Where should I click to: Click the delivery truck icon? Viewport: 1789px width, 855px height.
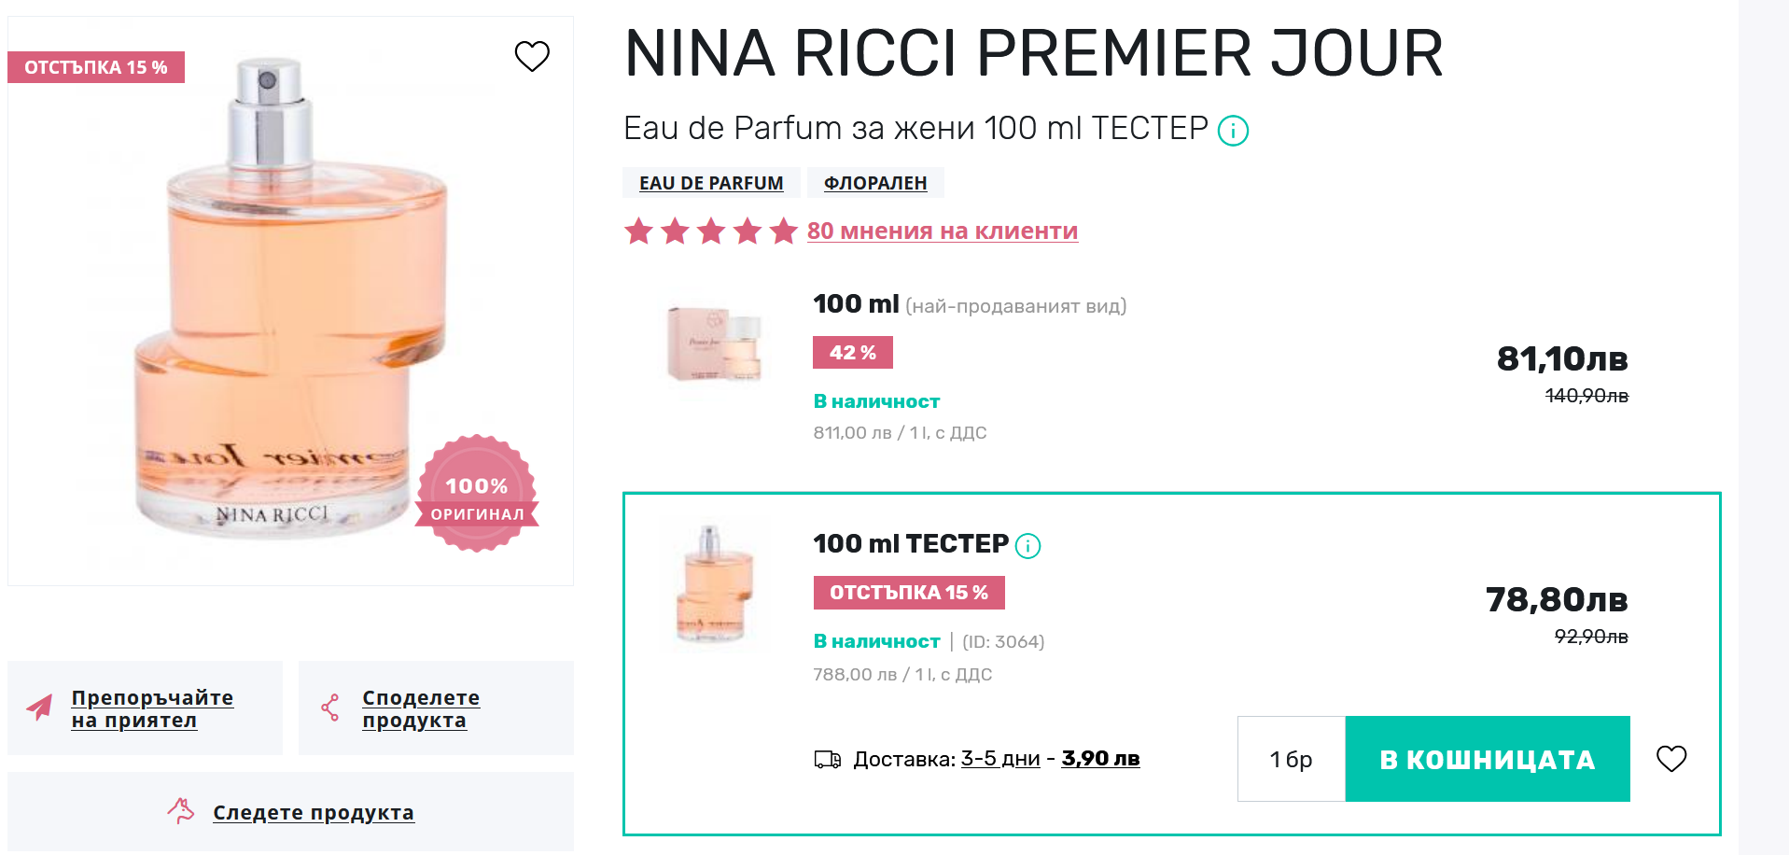coord(828,760)
